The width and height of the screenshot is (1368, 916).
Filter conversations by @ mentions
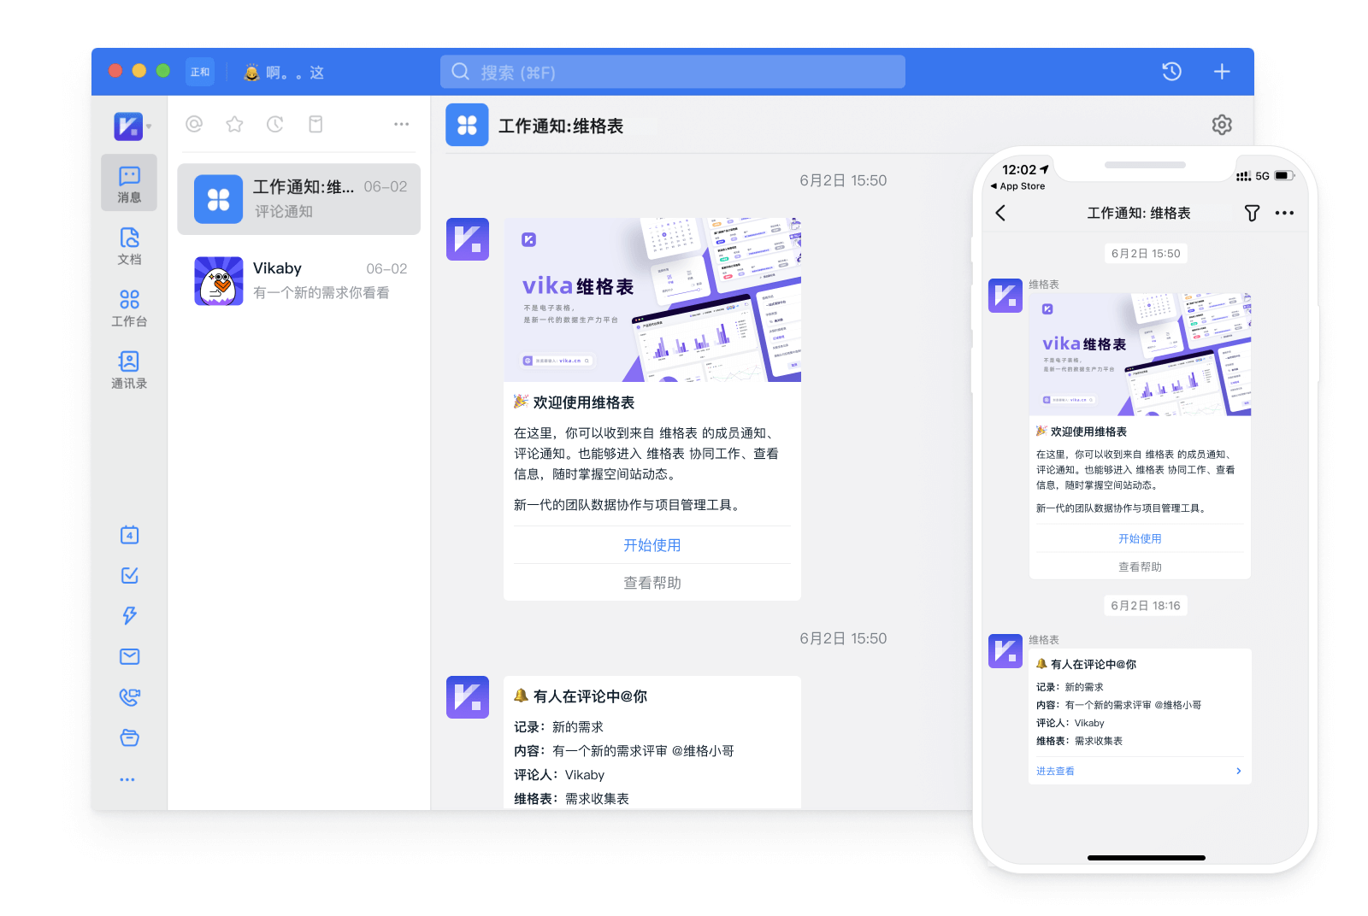pyautogui.click(x=194, y=124)
